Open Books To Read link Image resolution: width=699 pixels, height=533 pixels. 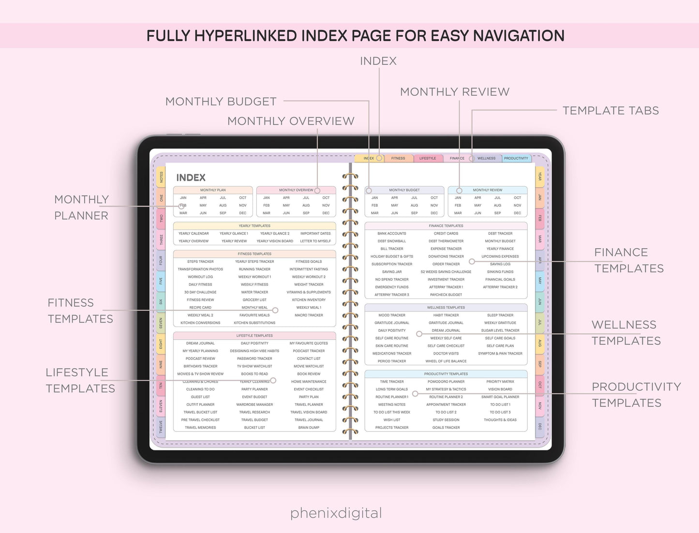tap(254, 374)
